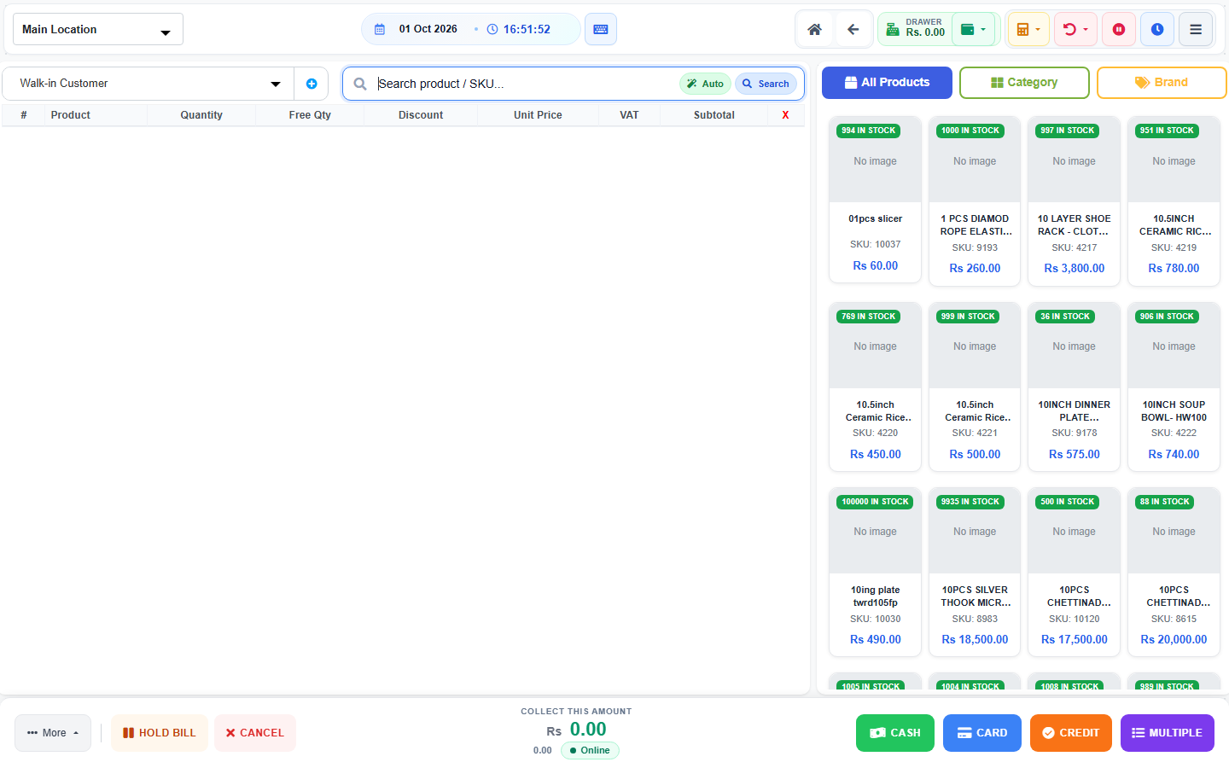1229x768 pixels.
Task: Click the red pause icon button
Action: pos(1119,29)
